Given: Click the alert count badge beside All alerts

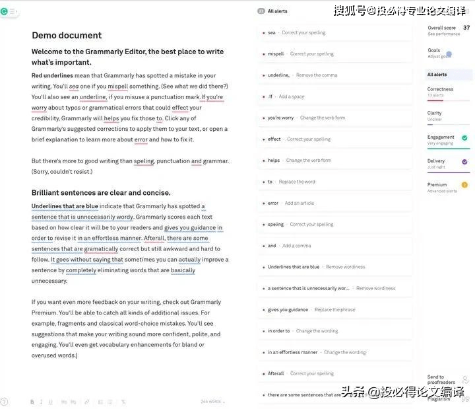Looking at the screenshot, I should [x=261, y=11].
